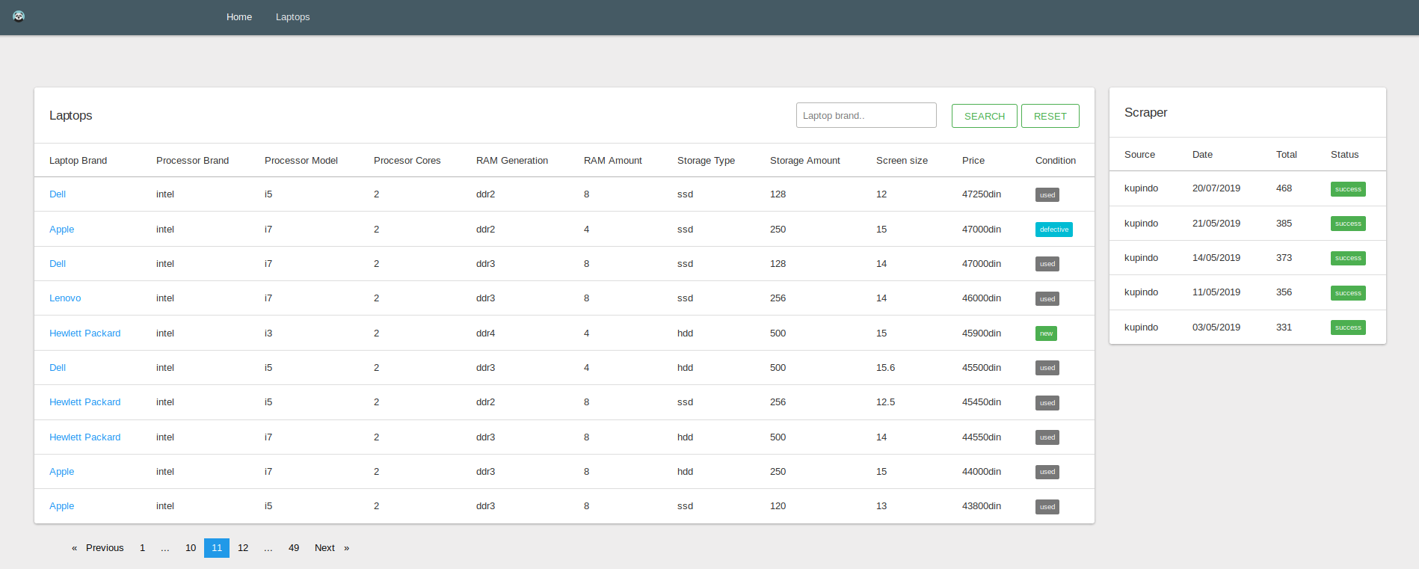This screenshot has height=569, width=1419.
Task: Click the new condition badge
Action: pyautogui.click(x=1046, y=333)
